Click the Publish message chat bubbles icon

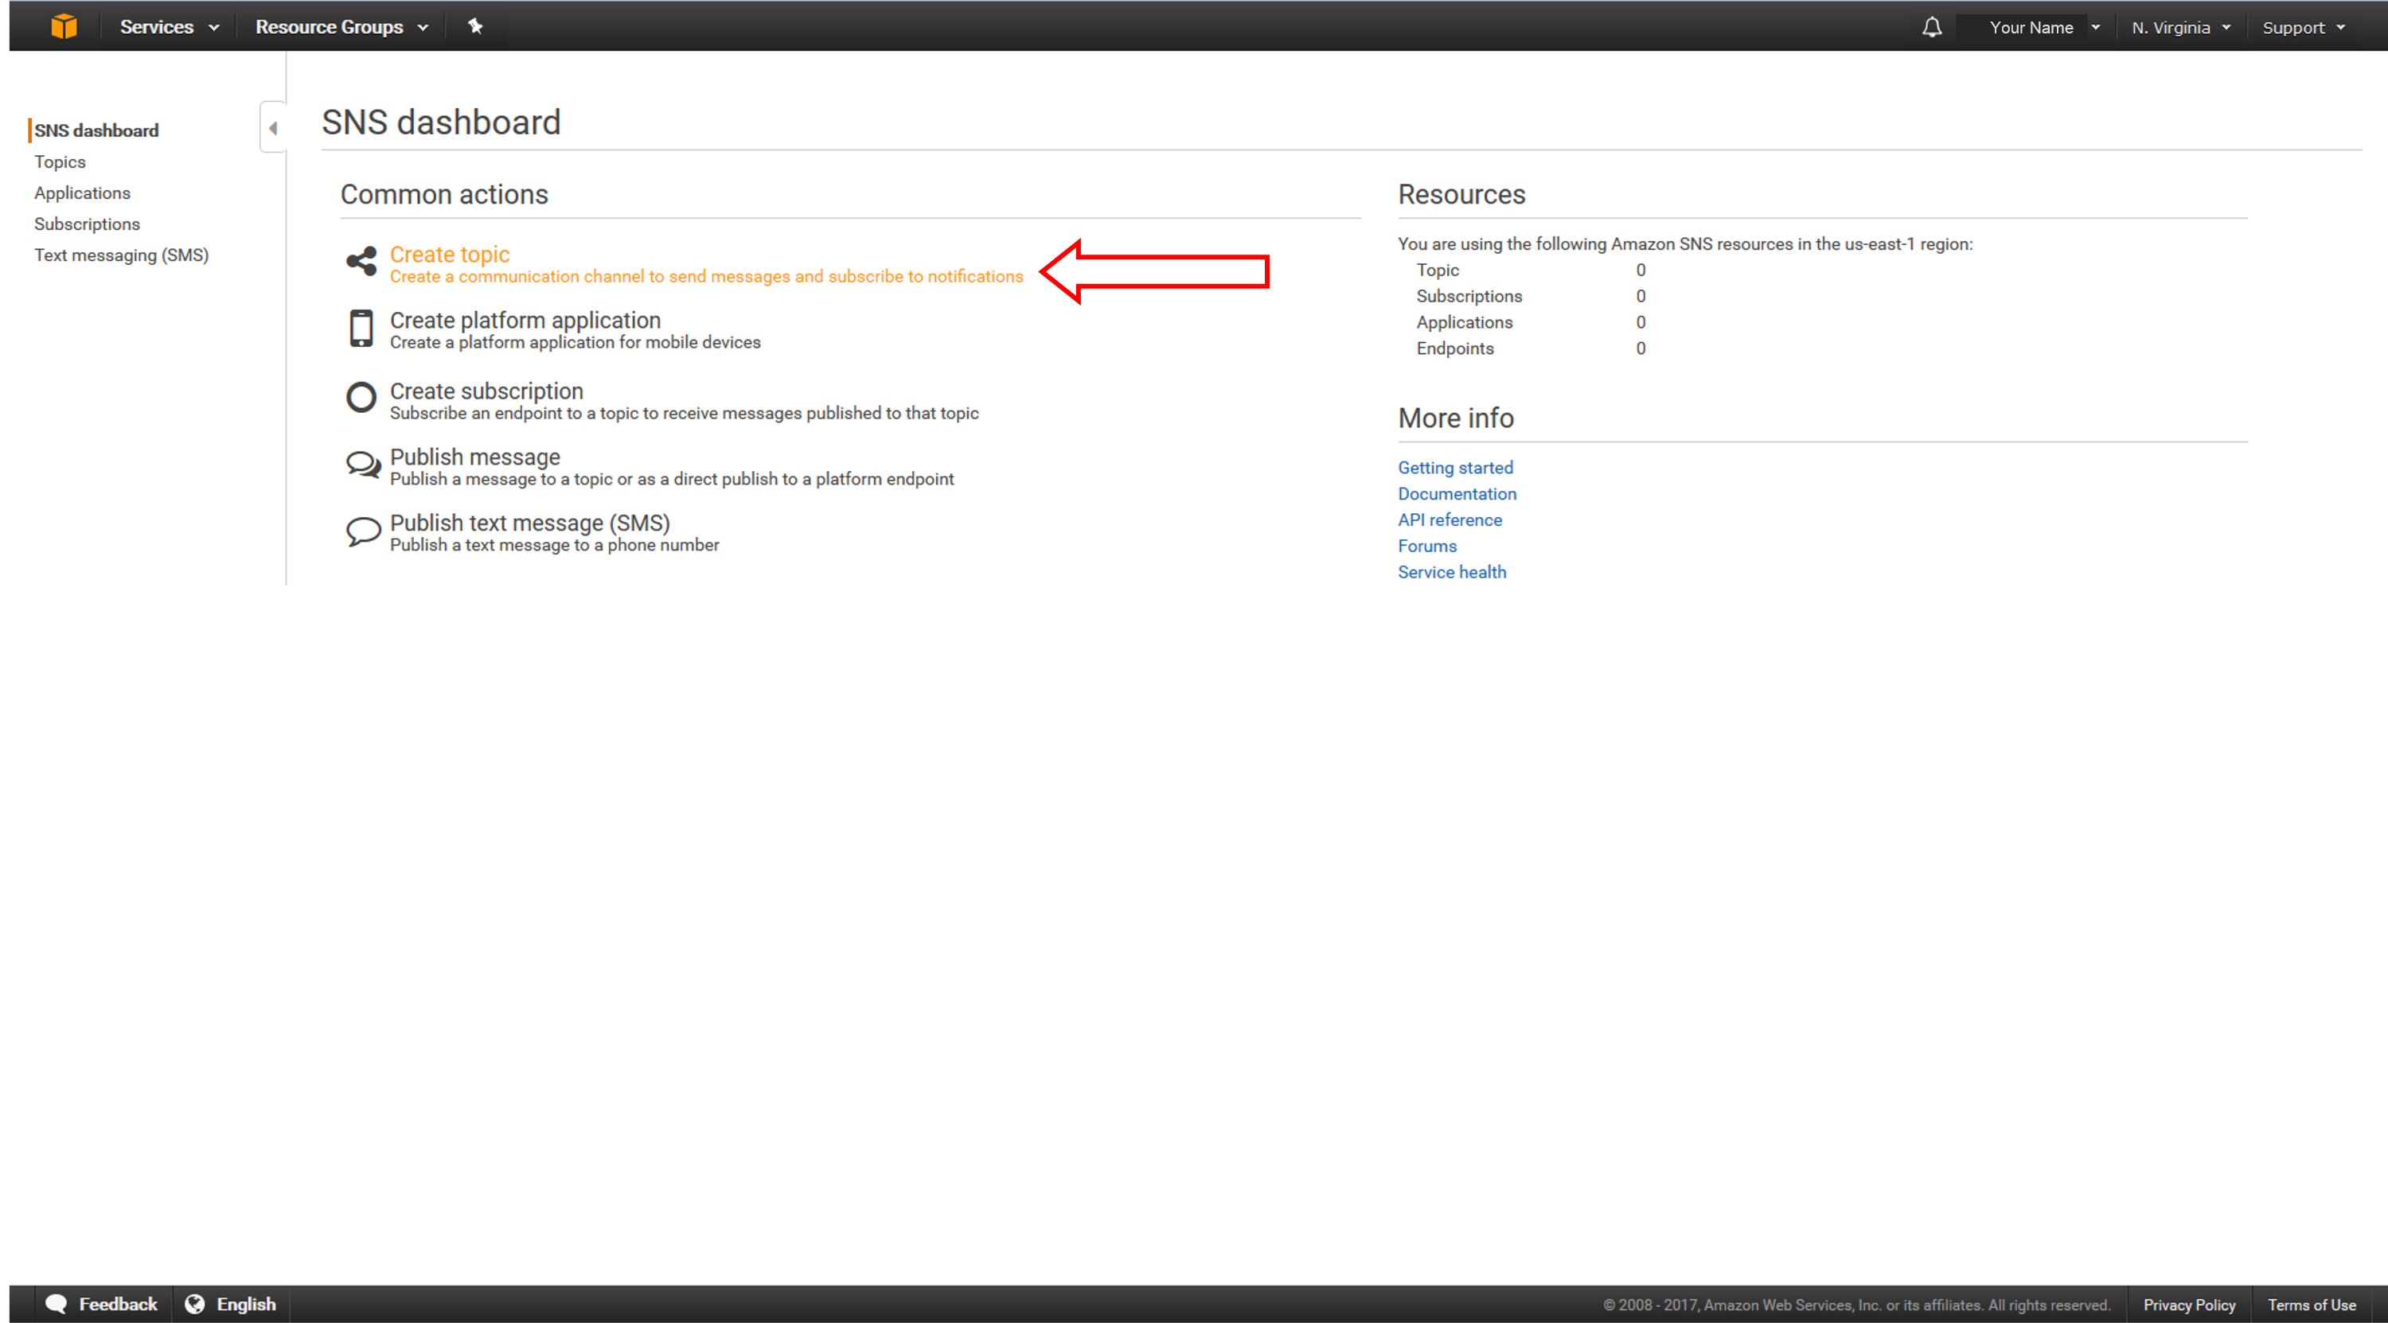click(362, 464)
